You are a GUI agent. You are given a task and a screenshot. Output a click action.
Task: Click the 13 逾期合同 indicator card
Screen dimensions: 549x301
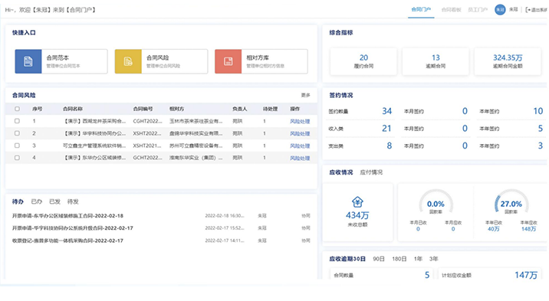[436, 61]
